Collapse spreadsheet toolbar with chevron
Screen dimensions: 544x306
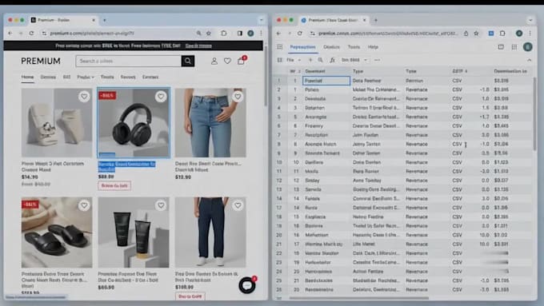point(529,60)
